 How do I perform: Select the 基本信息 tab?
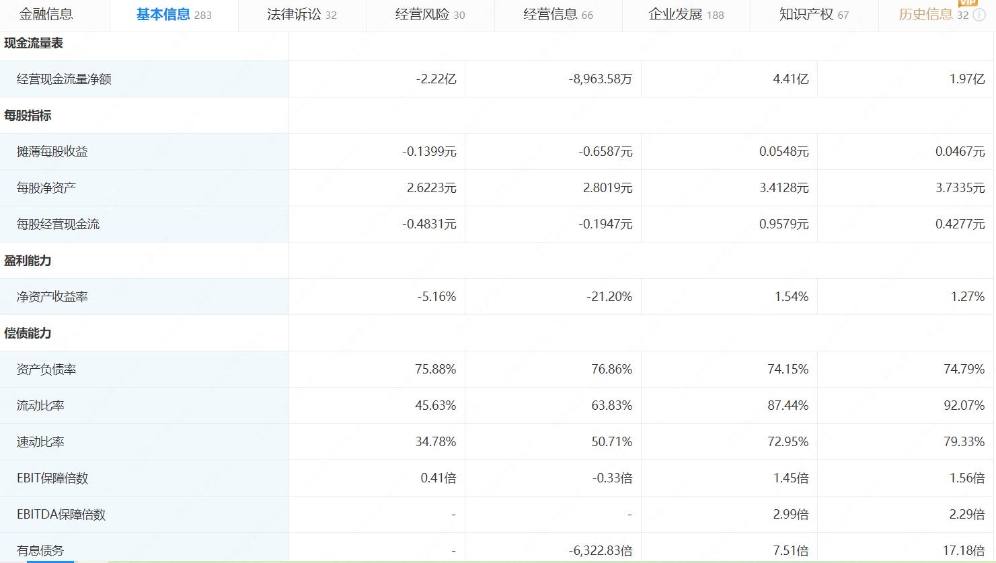tap(163, 13)
